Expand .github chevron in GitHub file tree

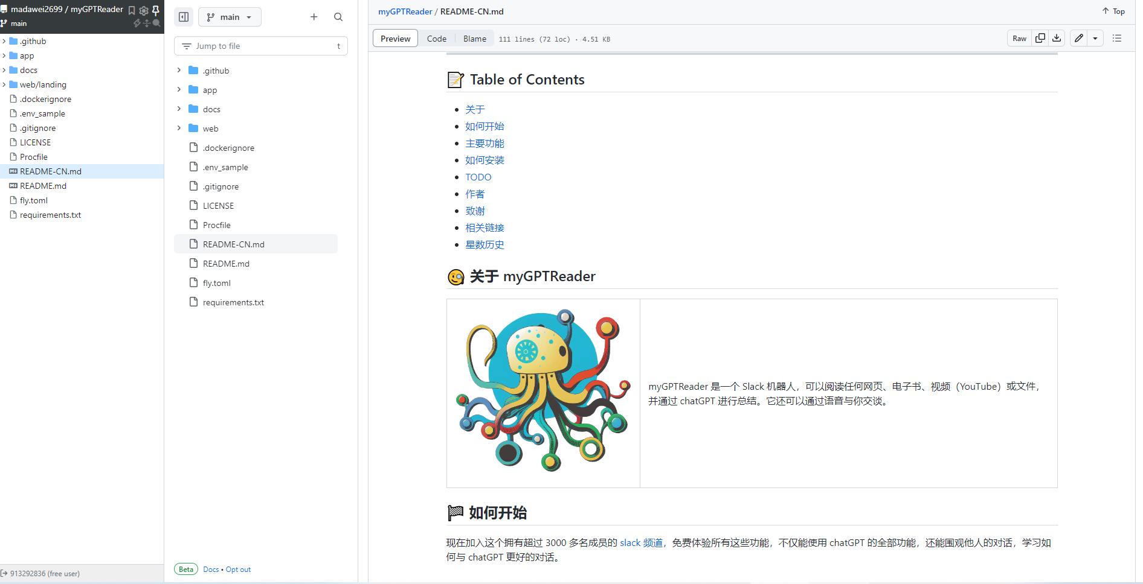click(179, 71)
